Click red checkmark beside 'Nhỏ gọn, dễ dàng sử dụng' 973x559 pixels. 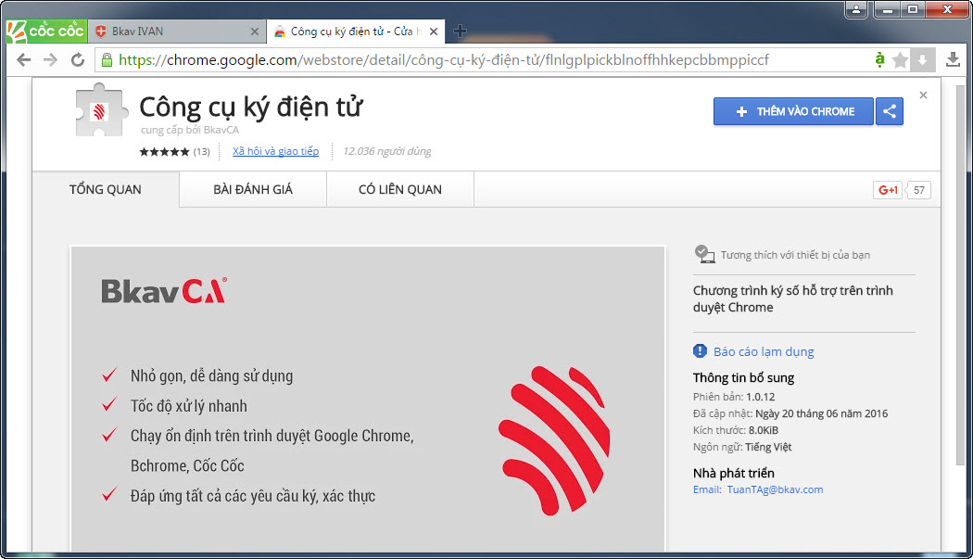pyautogui.click(x=109, y=375)
